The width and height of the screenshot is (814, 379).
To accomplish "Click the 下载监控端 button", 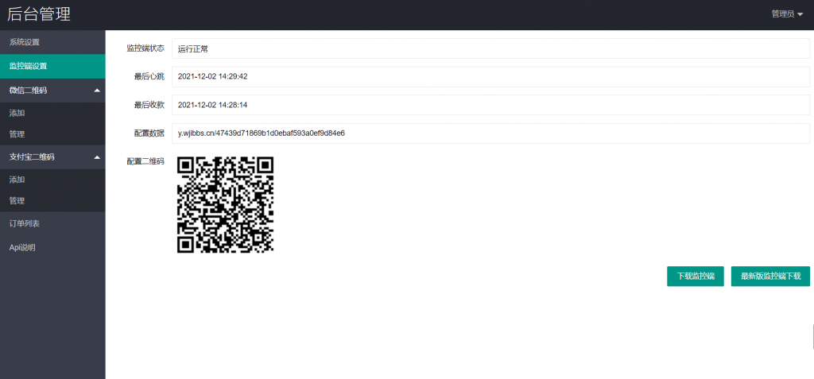I will pos(695,277).
